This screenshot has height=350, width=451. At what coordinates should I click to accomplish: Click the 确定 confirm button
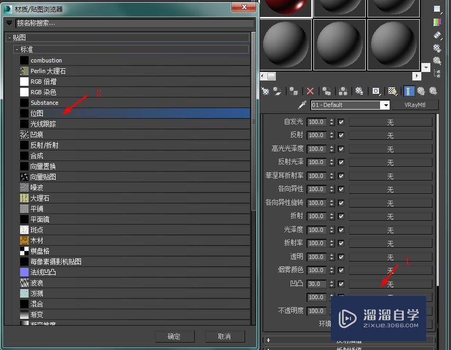(175, 336)
